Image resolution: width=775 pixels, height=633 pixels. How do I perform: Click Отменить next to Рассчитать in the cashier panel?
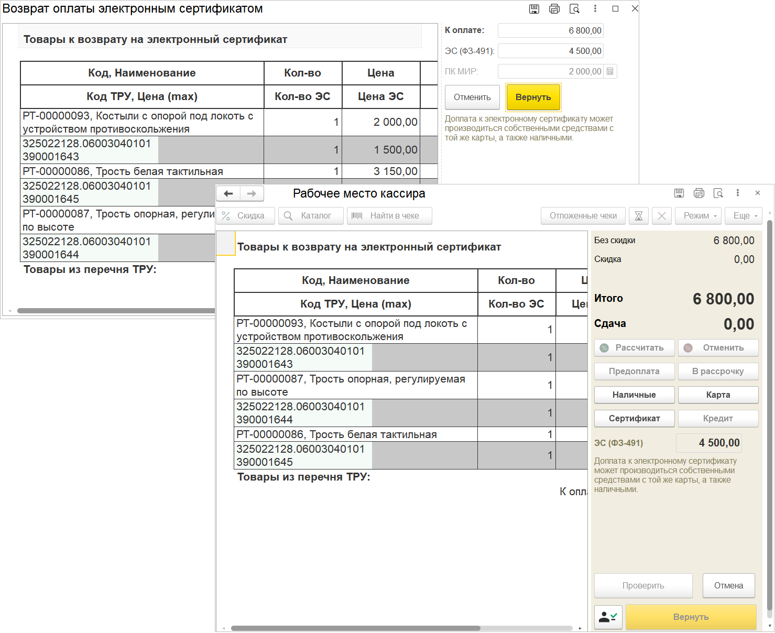718,348
